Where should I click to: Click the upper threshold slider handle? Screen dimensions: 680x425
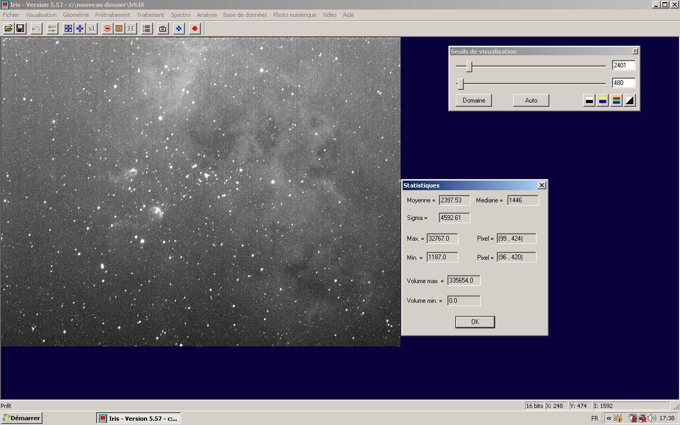(469, 66)
